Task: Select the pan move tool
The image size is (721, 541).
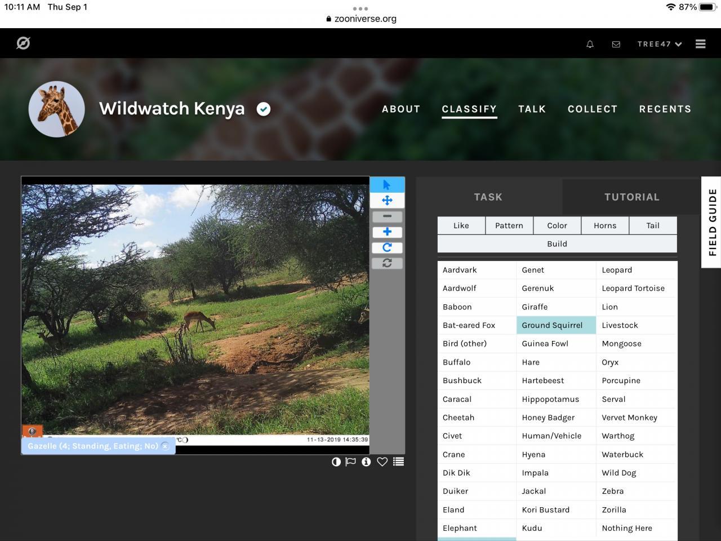Action: (387, 201)
